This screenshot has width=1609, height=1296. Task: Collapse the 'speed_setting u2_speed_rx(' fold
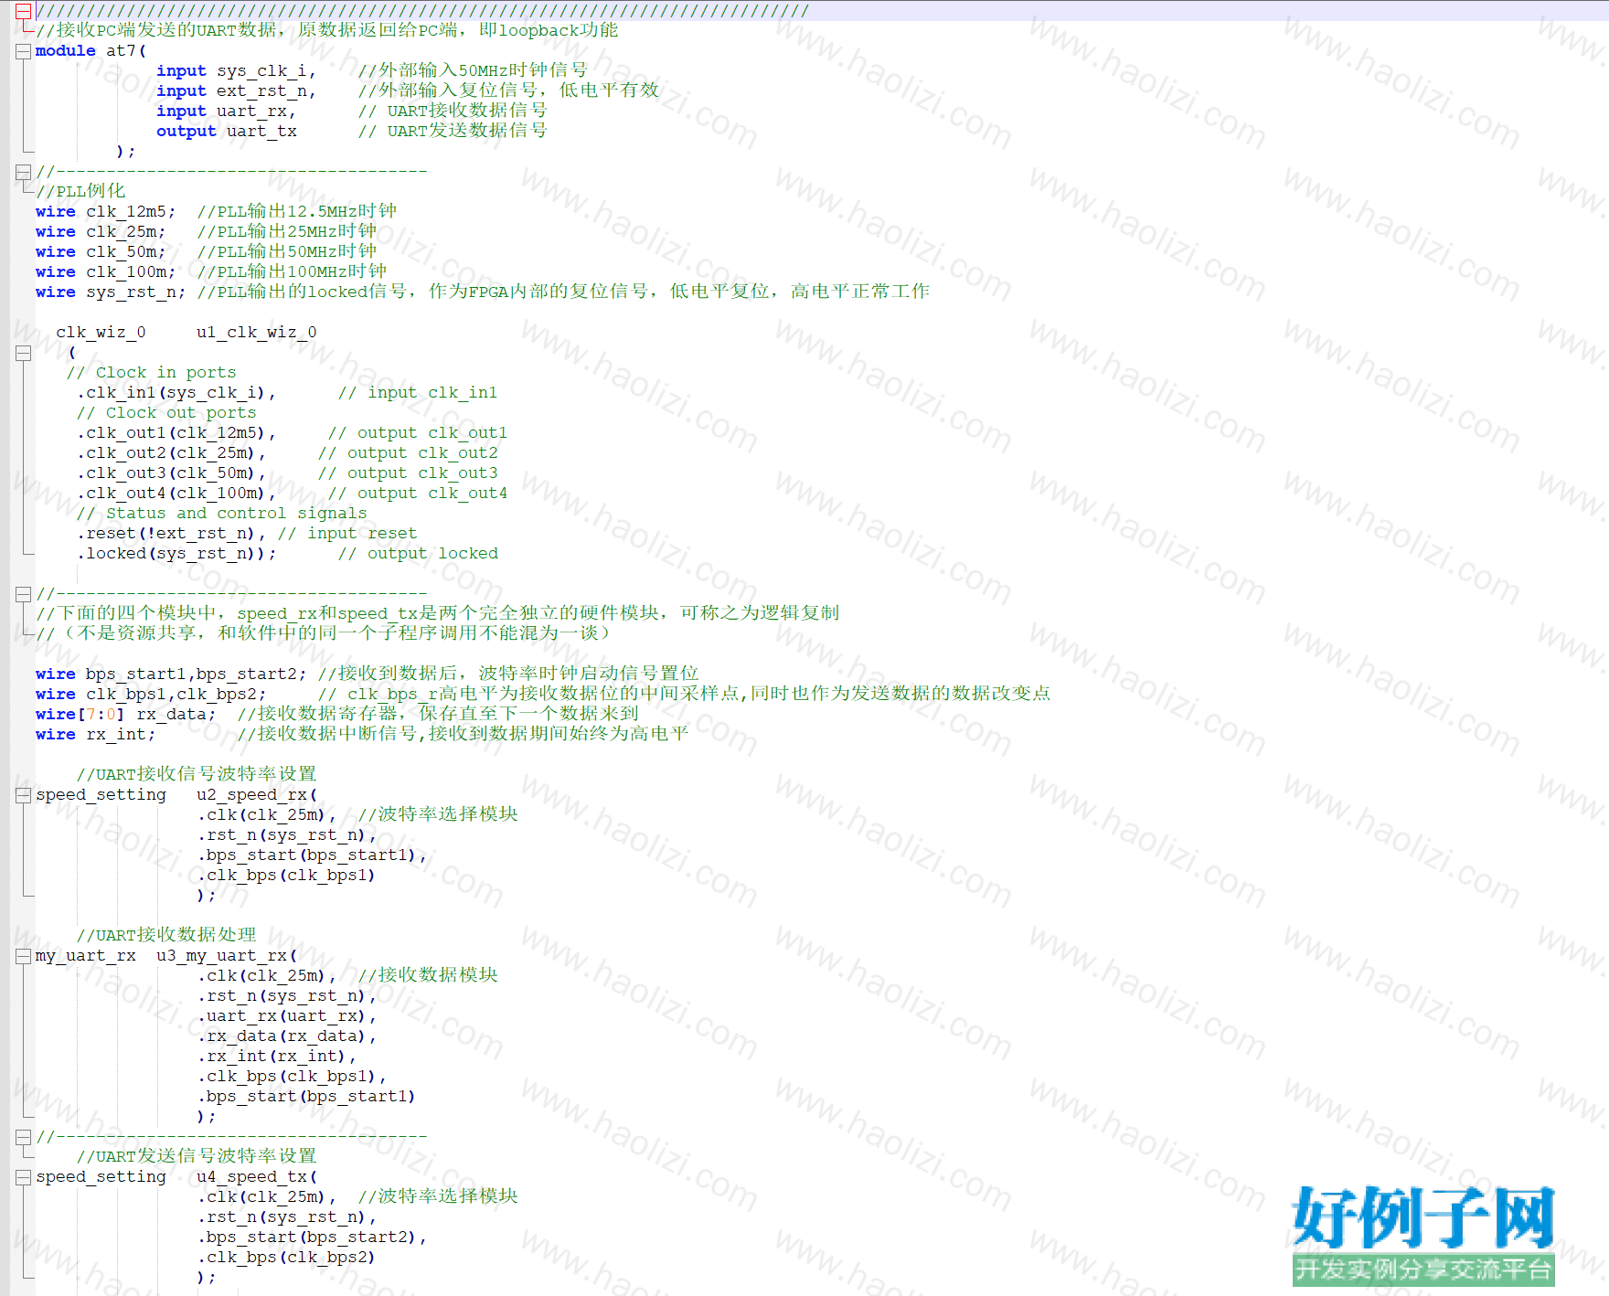pos(24,795)
